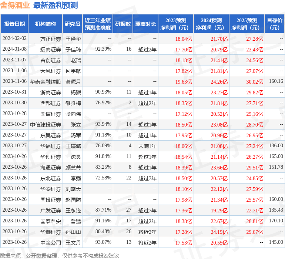The height and width of the screenshot is (259, 285).
Task: Select institution 华鑫证券
Action: point(51,232)
